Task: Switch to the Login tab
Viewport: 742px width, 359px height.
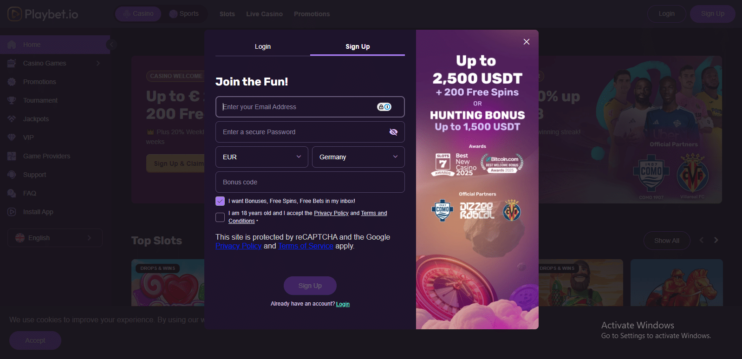Action: tap(263, 46)
